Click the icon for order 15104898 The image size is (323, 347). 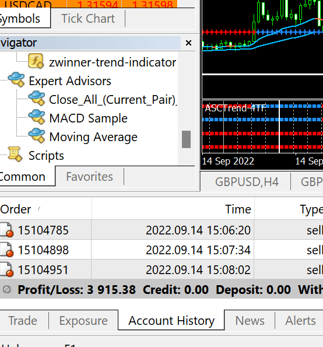pos(6,250)
